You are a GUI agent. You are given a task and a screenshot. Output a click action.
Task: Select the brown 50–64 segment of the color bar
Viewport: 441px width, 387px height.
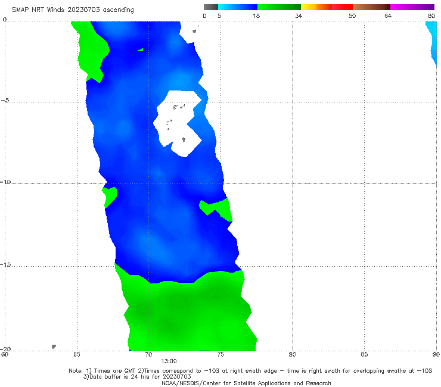[371, 7]
